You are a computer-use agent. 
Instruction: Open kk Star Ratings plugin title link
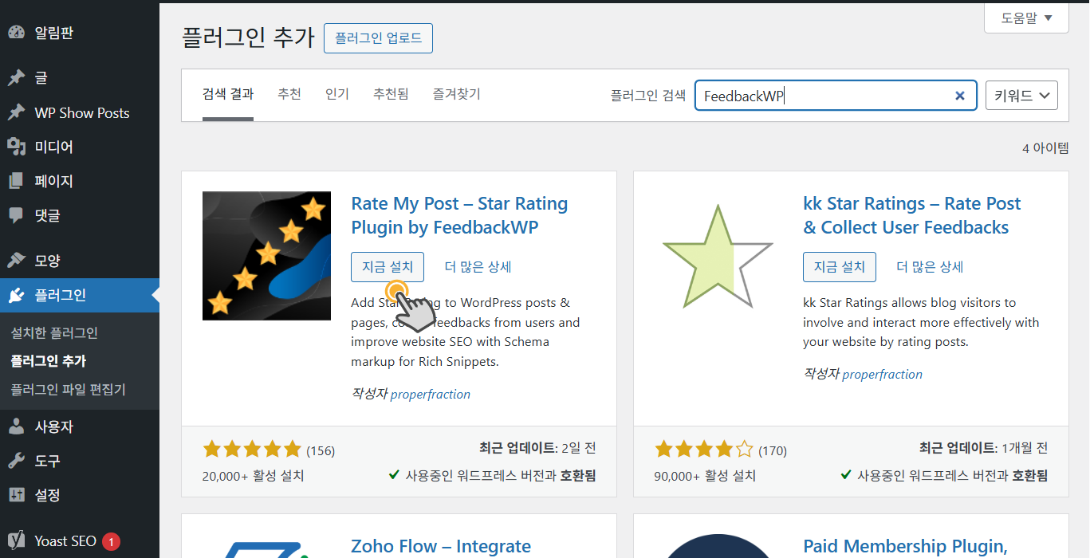point(912,215)
